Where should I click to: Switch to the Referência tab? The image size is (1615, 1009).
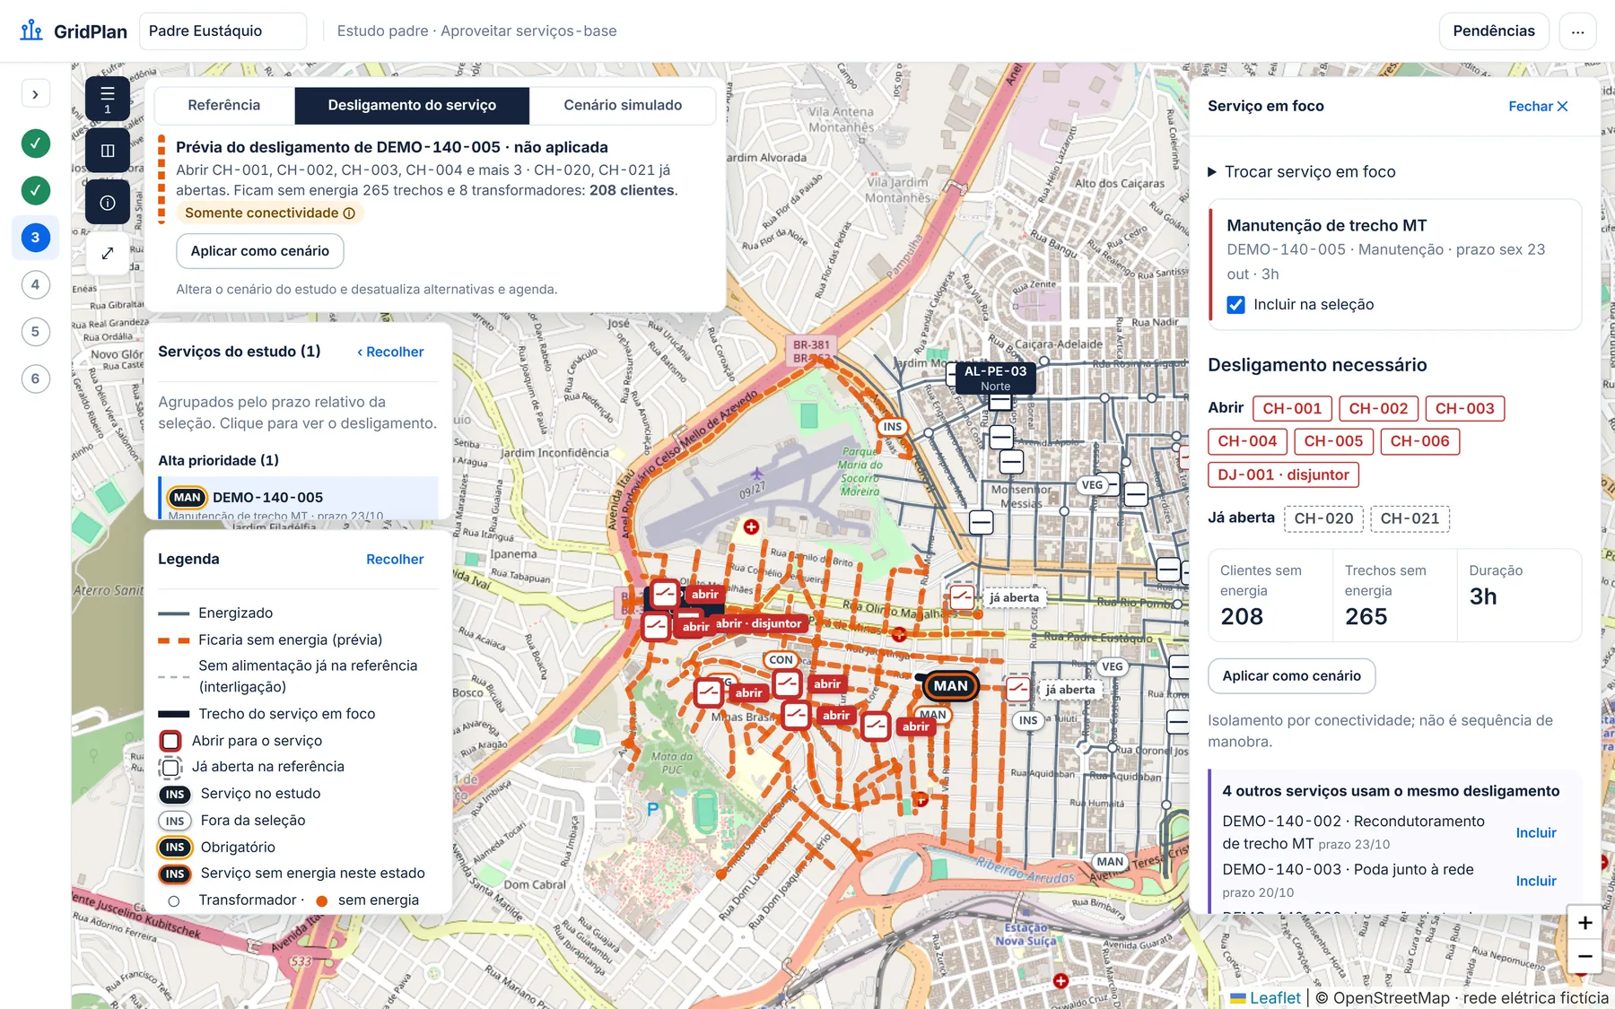(224, 105)
